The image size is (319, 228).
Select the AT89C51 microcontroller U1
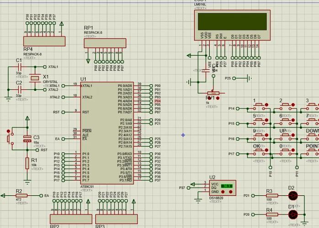click(x=107, y=132)
